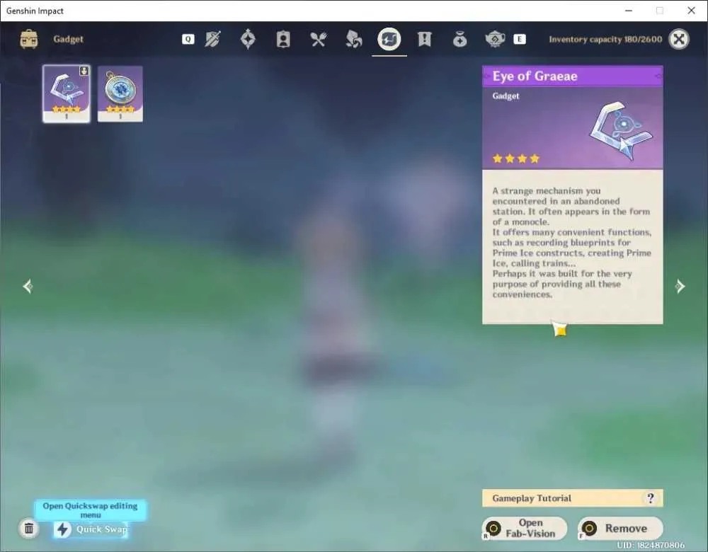Click the E key hint for next tab
Image resolution: width=708 pixels, height=552 pixels.
(520, 39)
